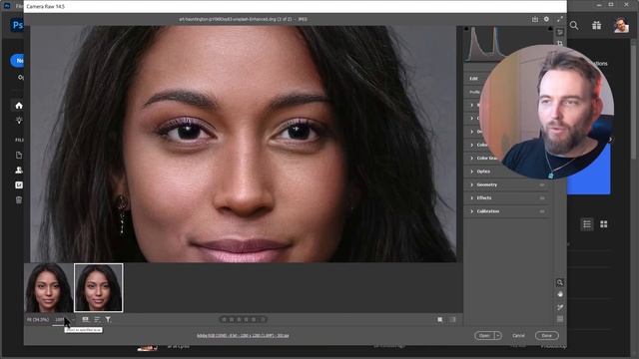Set star rating in the rating strip
The width and height of the screenshot is (639, 359).
tap(244, 319)
